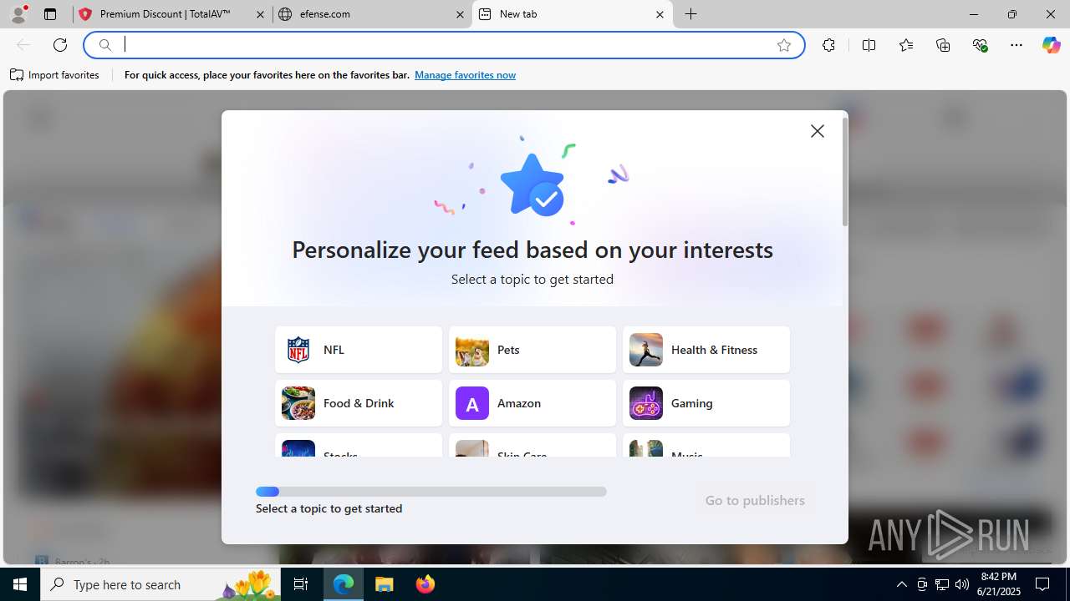The image size is (1070, 601).
Task: Close the efense.com tab
Action: point(460,14)
